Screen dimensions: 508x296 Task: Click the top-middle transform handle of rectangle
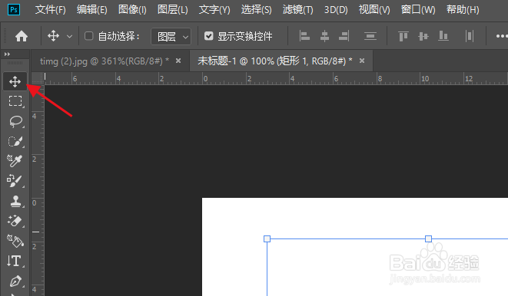coord(428,238)
